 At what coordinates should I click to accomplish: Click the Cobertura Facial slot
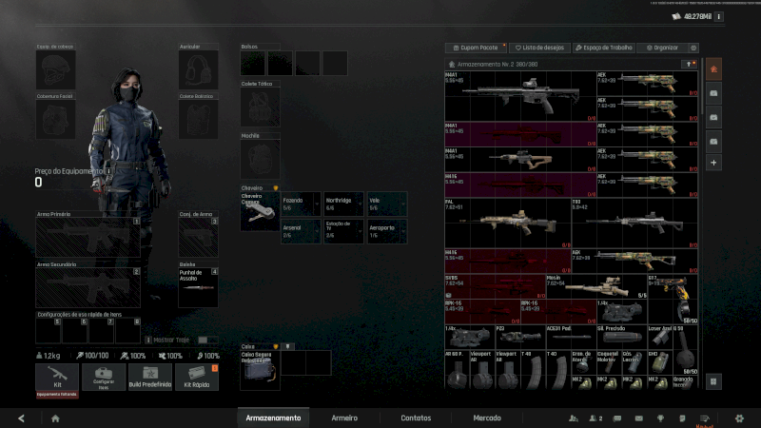point(55,120)
